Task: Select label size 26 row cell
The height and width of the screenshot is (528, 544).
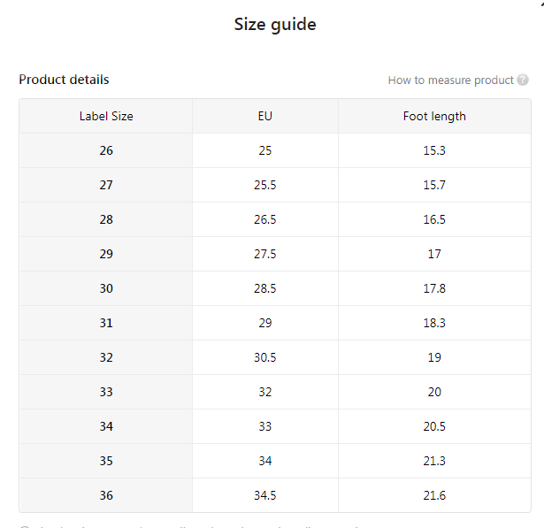Action: coord(106,150)
